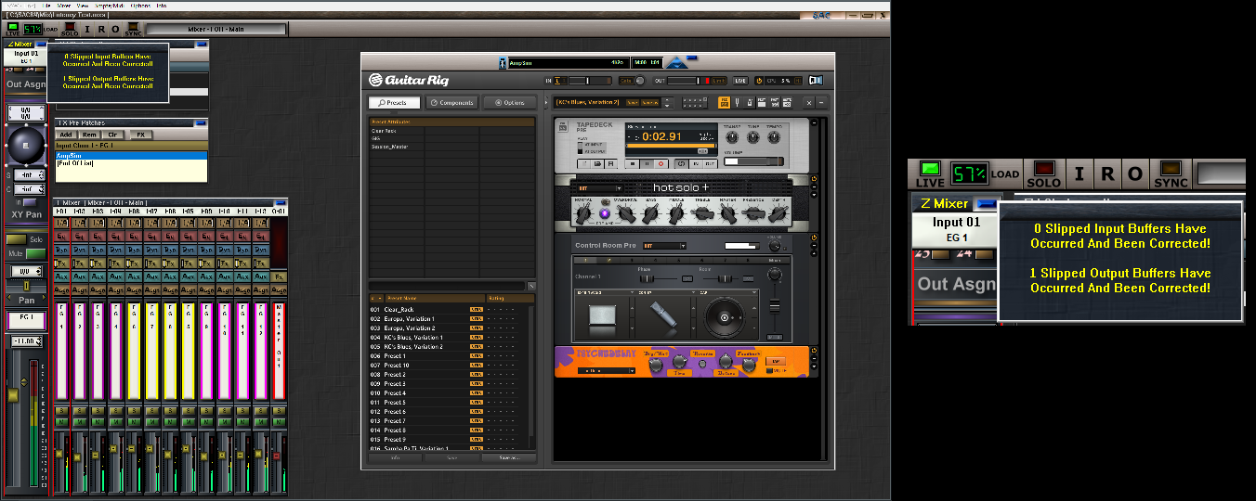Image resolution: width=1256 pixels, height=501 pixels.
Task: Click the R indicator in top toolbar
Action: [101, 30]
